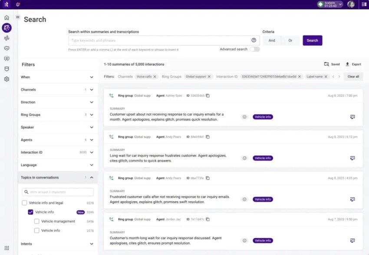369x255 pixels.
Task: Open Saved searches
Action: point(332,64)
